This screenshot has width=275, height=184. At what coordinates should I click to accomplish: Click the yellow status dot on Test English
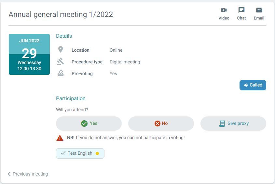coord(97,153)
